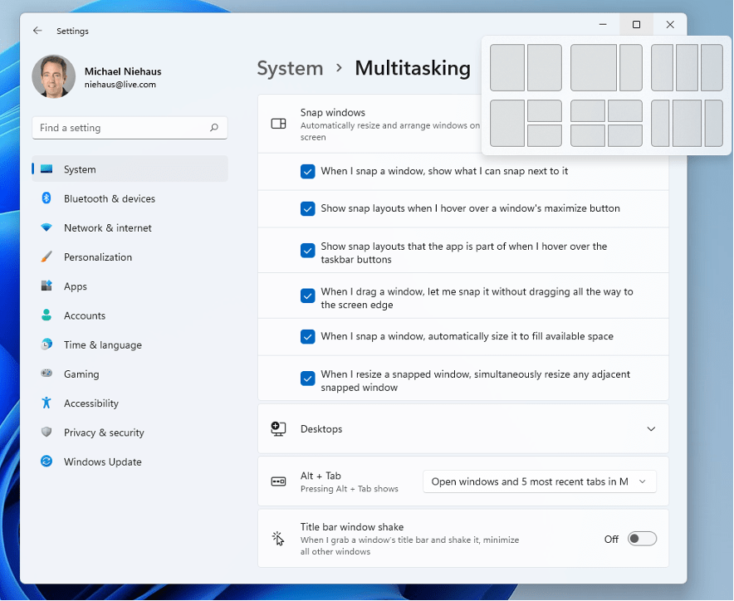Go to Time & language settings
734x601 pixels.
pyautogui.click(x=102, y=344)
